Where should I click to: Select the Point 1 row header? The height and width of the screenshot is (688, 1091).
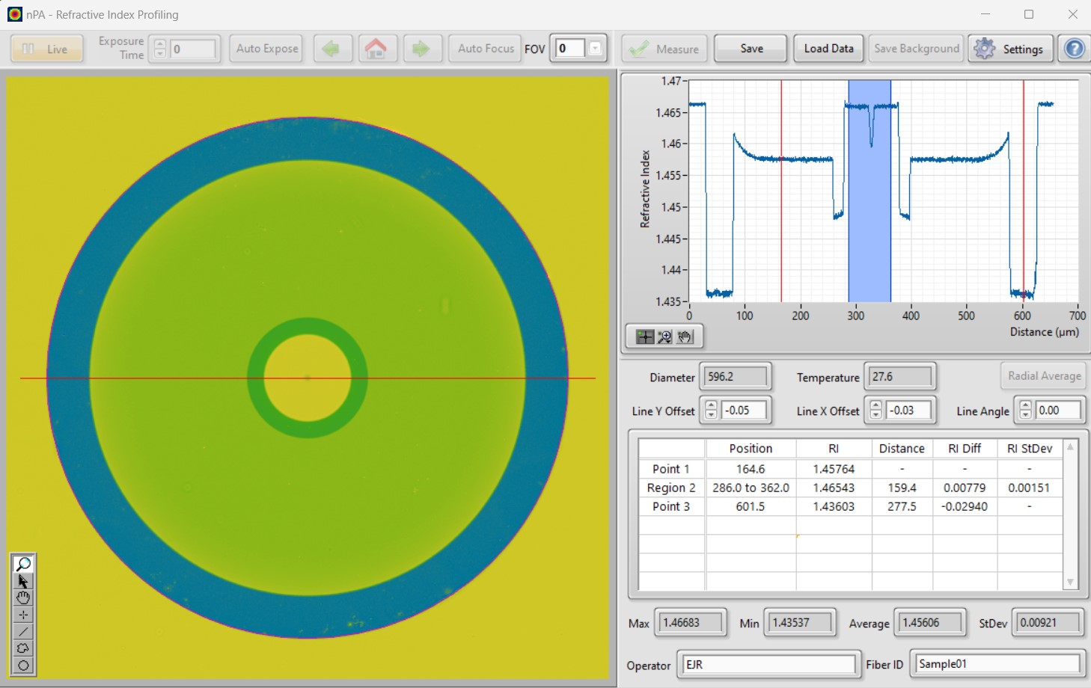[x=671, y=469]
